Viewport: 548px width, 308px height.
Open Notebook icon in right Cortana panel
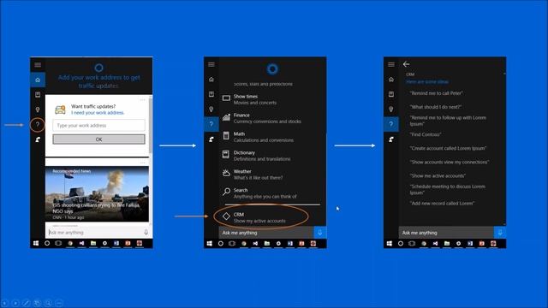[391, 94]
